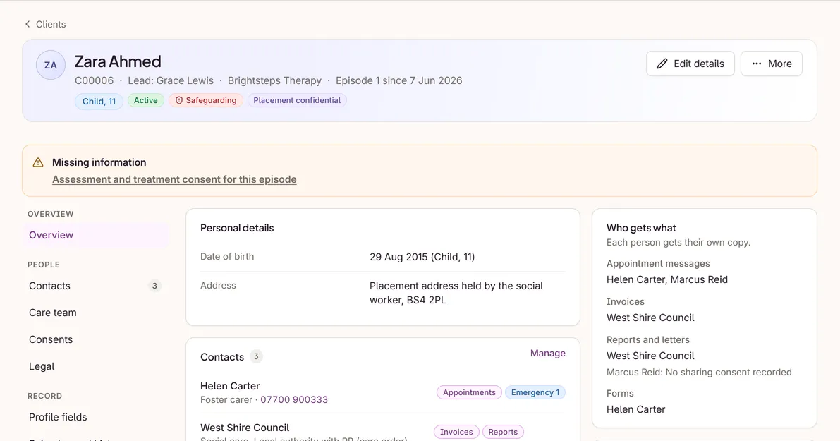840x441 pixels.
Task: Click Helen Carter's Appointments tag
Action: 469,392
